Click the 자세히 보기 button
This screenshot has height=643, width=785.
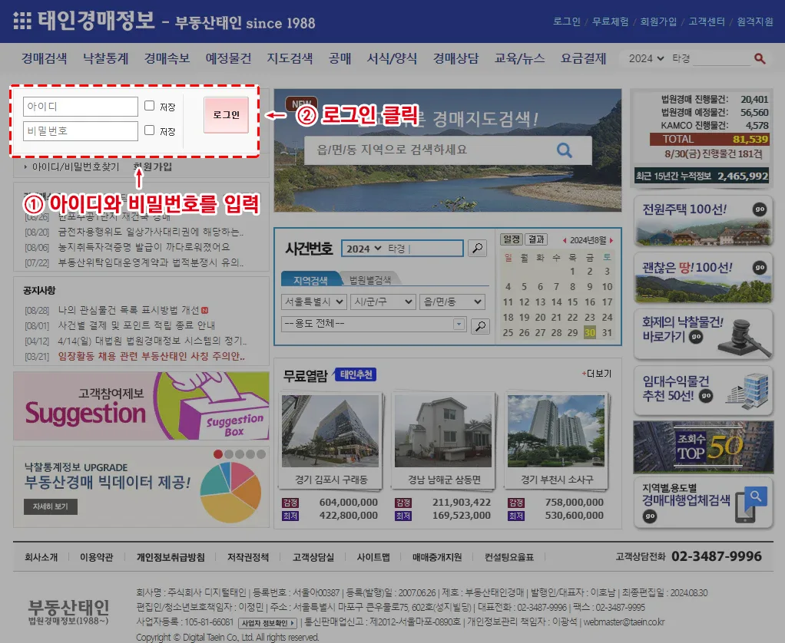(51, 506)
